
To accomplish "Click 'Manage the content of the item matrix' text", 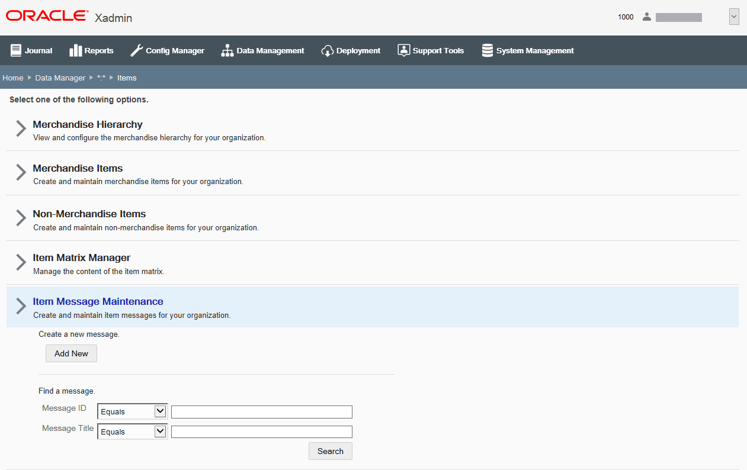I will pos(98,272).
